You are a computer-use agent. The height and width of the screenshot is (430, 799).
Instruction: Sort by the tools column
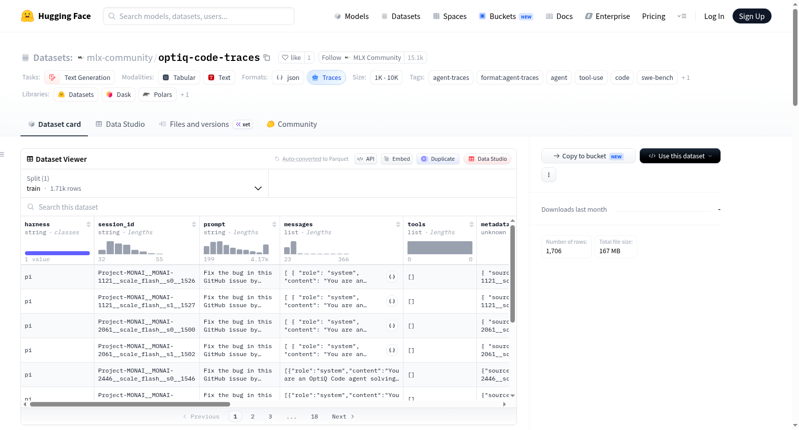coord(471,224)
